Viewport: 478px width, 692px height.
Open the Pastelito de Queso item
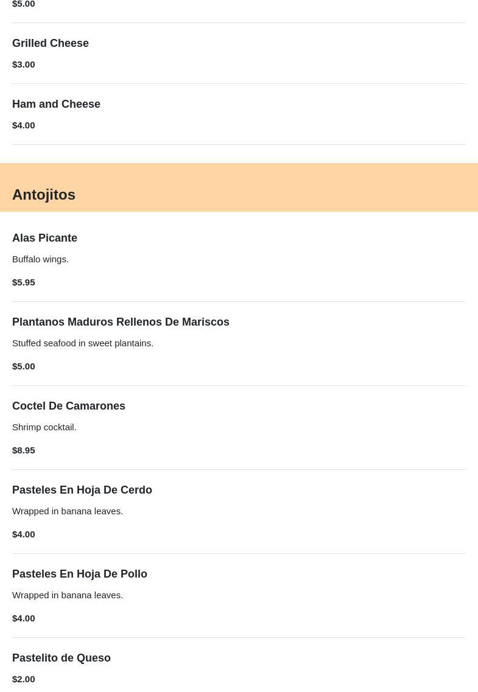(x=62, y=658)
